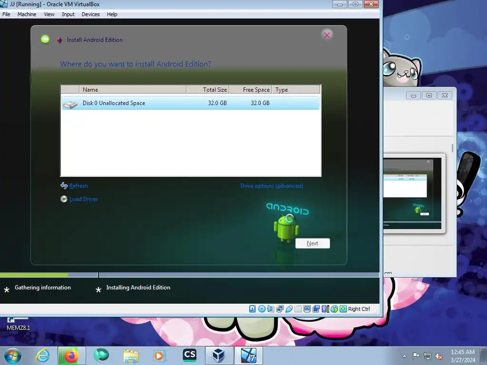Click the Installing Android Edition step label
487x365 pixels.
[x=138, y=288]
